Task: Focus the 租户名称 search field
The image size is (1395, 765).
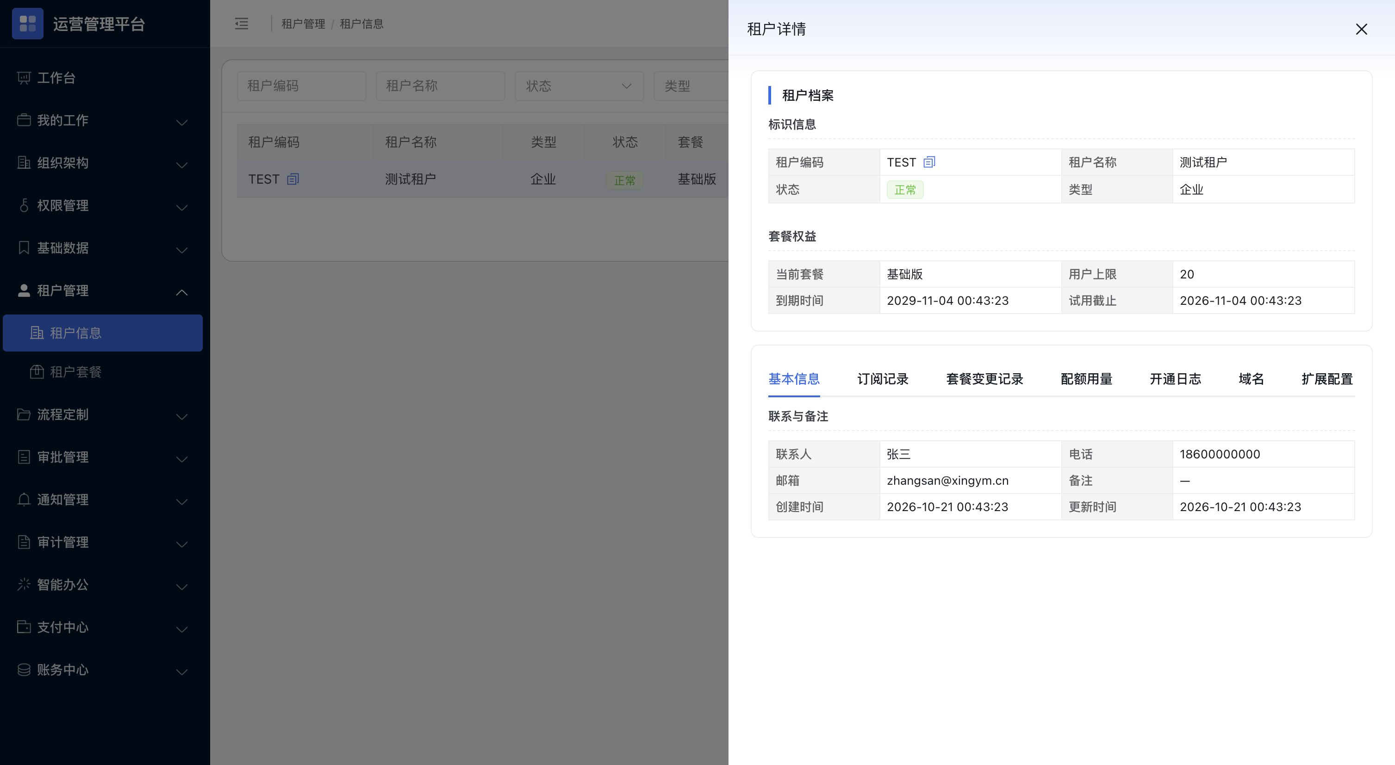Action: point(440,86)
